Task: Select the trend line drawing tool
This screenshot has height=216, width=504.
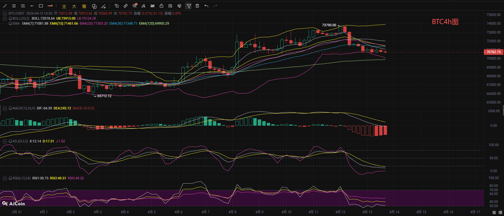Action: point(5,6)
